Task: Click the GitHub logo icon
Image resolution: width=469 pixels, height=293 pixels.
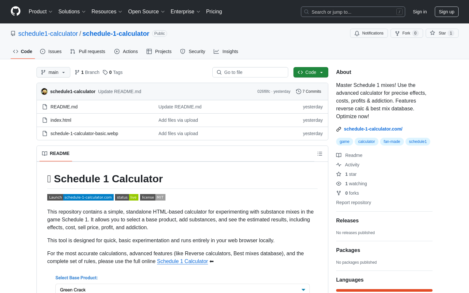Action: (x=16, y=11)
